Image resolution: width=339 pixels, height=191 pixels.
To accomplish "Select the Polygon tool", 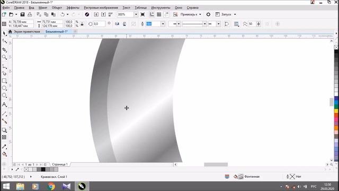I will pyautogui.click(x=4, y=95).
